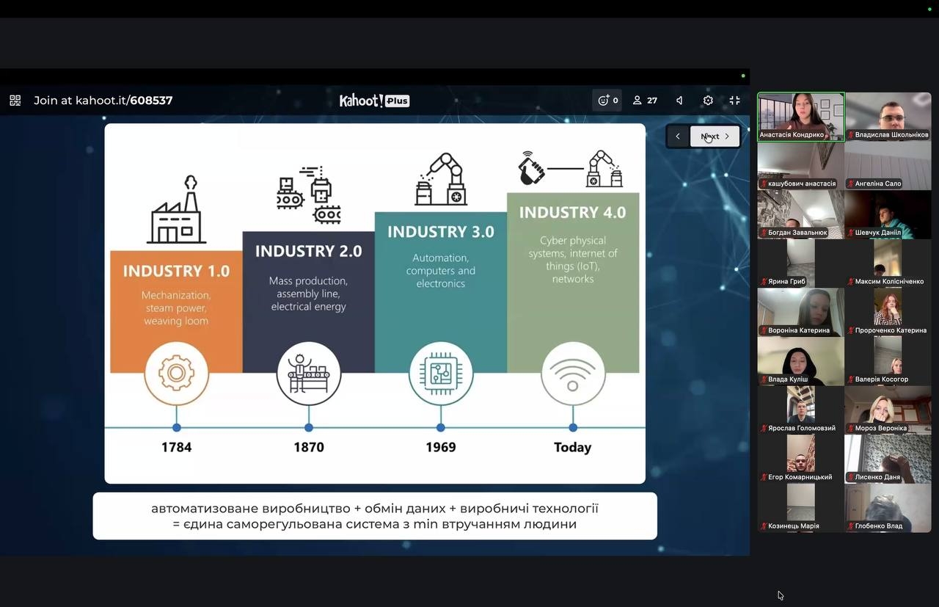Click the "Join at kahoot.it/608537" text
The width and height of the screenshot is (939, 607).
click(103, 101)
